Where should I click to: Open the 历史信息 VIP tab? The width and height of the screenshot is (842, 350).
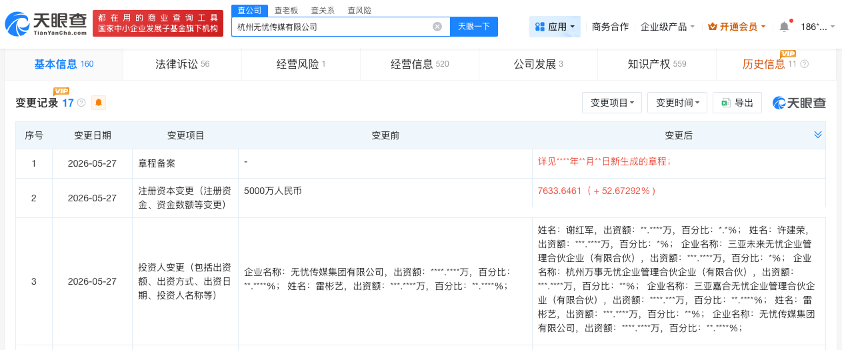click(775, 64)
